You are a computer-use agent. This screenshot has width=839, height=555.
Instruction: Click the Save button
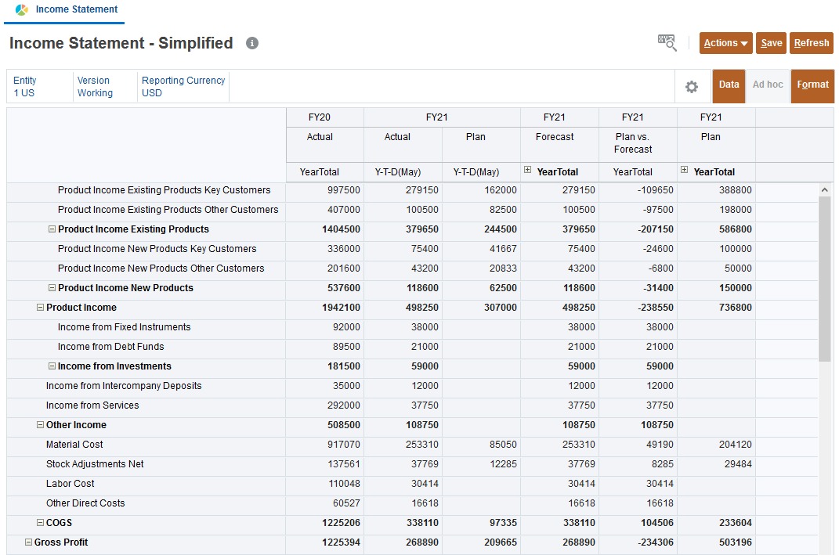point(772,43)
